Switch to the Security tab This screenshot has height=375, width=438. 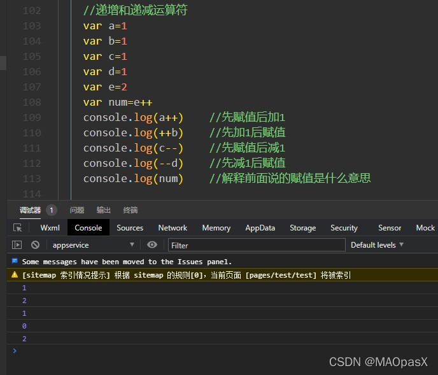click(344, 228)
